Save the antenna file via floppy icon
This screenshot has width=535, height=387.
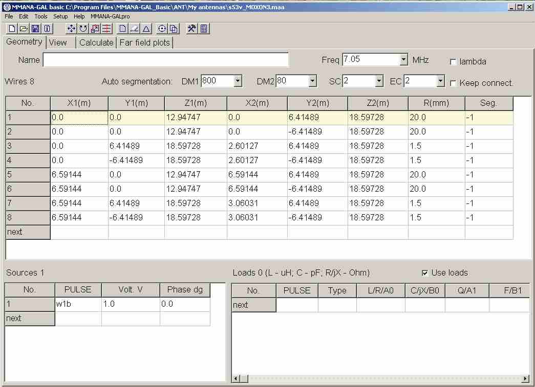(35, 29)
